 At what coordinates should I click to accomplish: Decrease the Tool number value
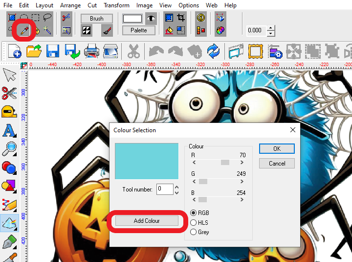tap(176, 193)
